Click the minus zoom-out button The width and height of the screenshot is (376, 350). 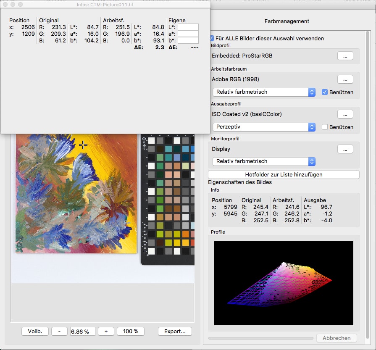[59, 331]
